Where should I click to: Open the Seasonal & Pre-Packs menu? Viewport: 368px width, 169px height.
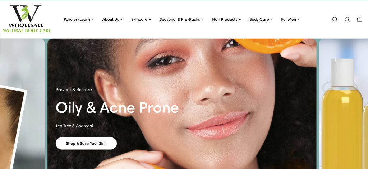[x=181, y=19]
